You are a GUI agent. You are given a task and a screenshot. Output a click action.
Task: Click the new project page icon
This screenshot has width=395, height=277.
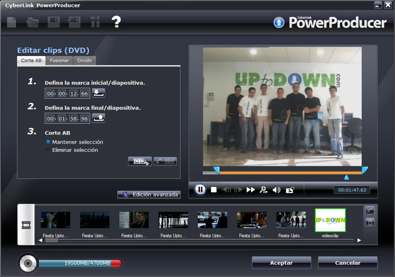(11, 22)
